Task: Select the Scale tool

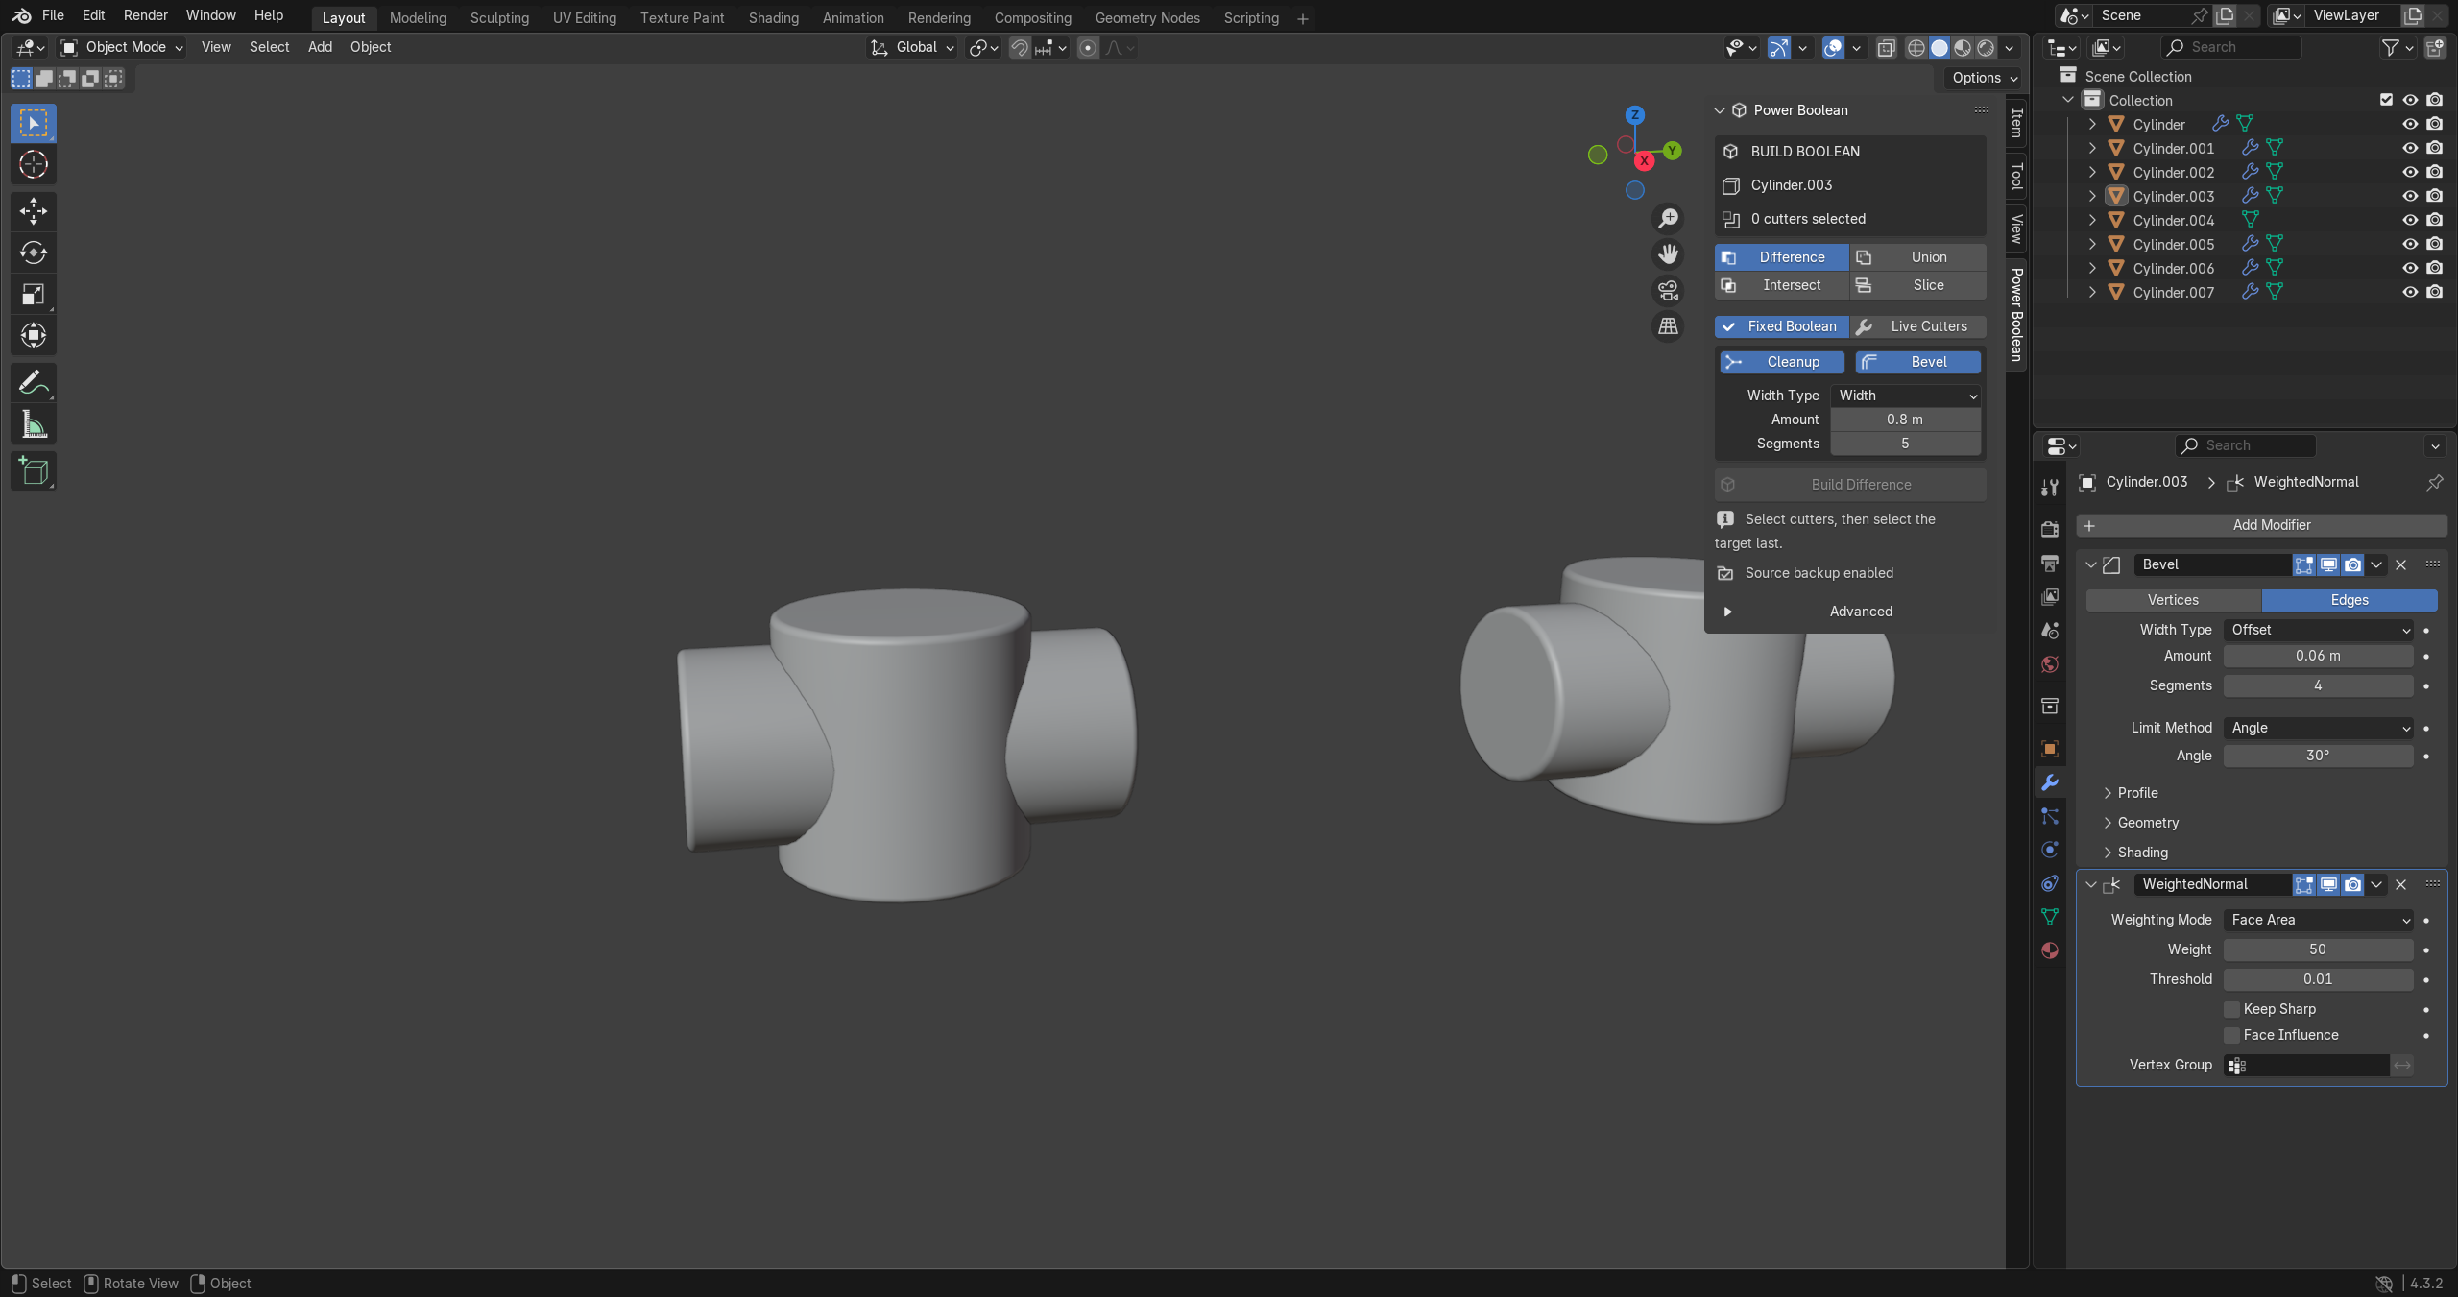Action: tap(34, 294)
